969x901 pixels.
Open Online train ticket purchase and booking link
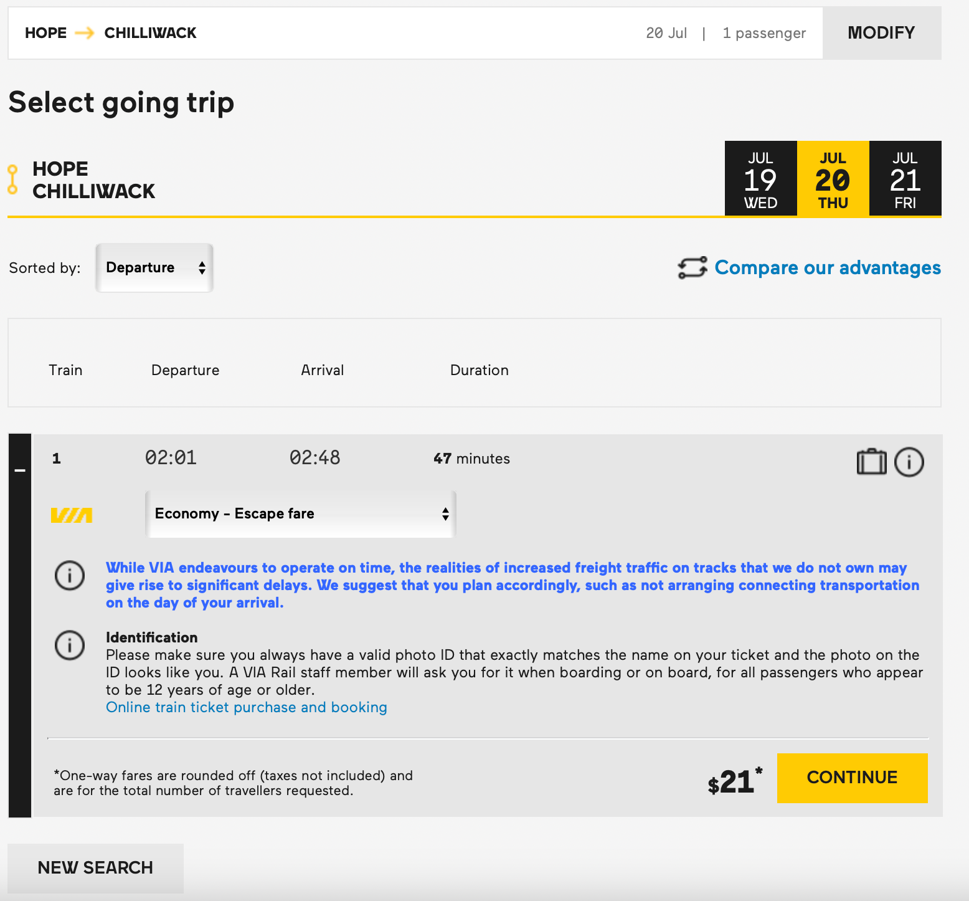pyautogui.click(x=246, y=707)
